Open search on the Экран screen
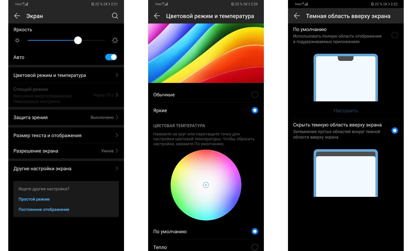 coord(115,16)
